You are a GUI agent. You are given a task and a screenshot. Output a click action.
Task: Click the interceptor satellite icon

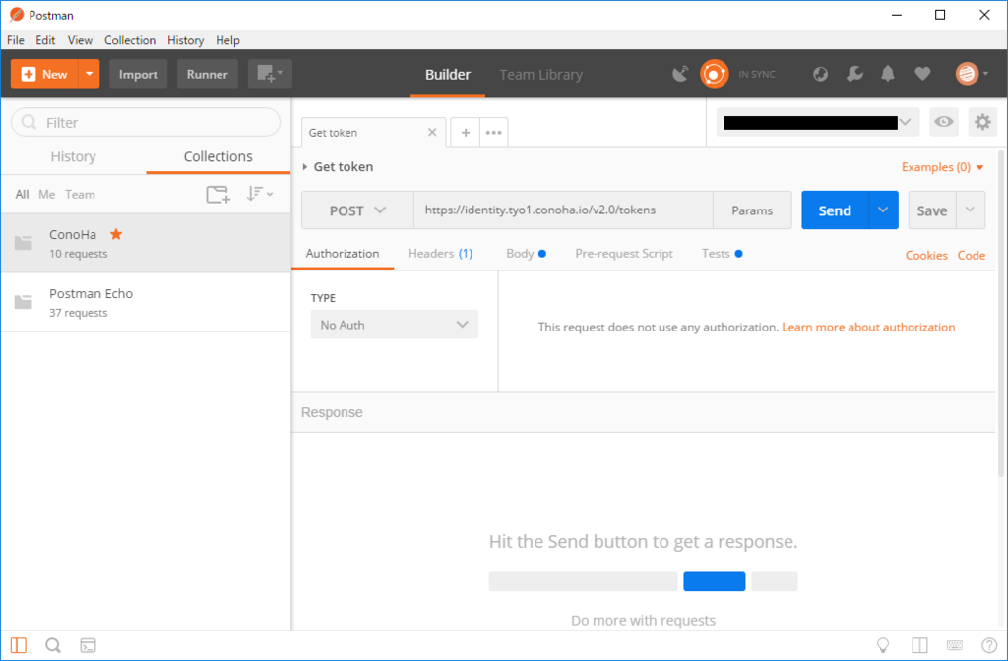click(x=680, y=74)
